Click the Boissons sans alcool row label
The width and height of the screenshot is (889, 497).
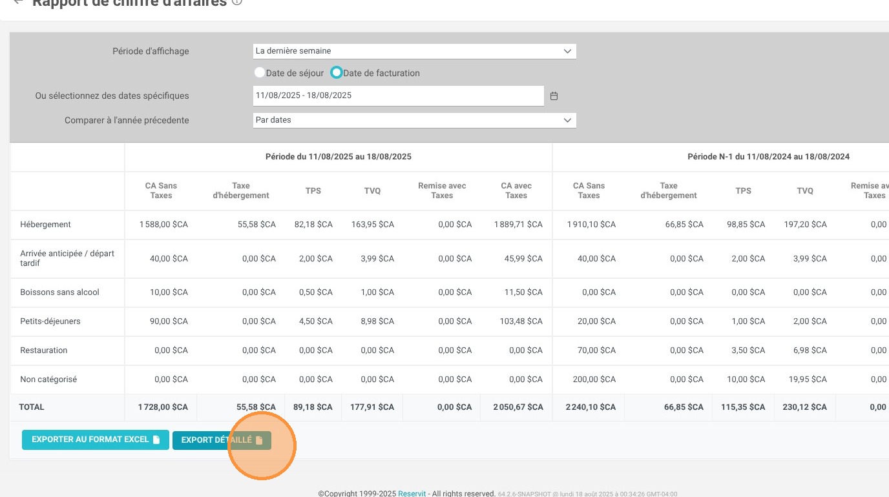(x=59, y=292)
